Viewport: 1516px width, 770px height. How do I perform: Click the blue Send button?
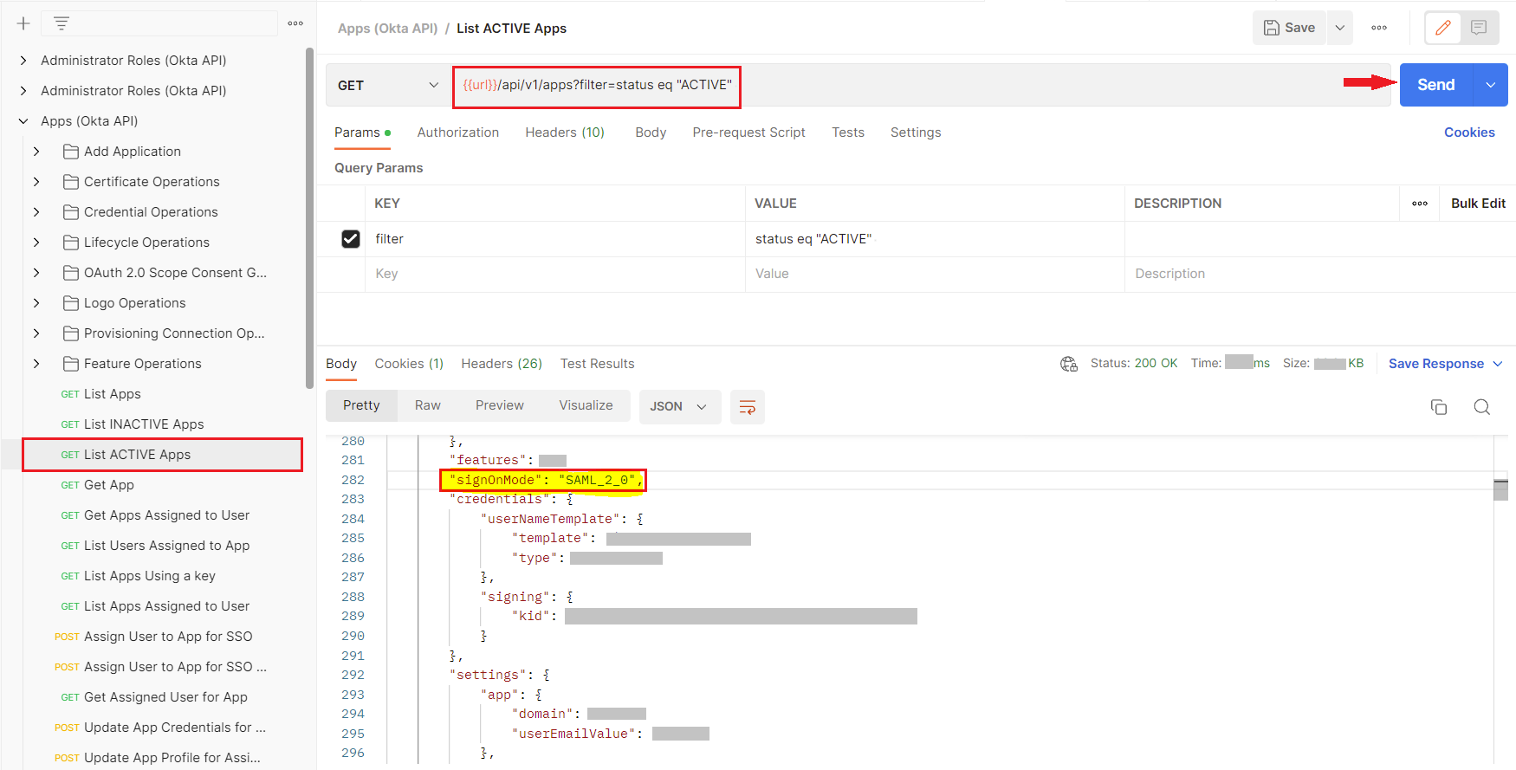(x=1435, y=85)
